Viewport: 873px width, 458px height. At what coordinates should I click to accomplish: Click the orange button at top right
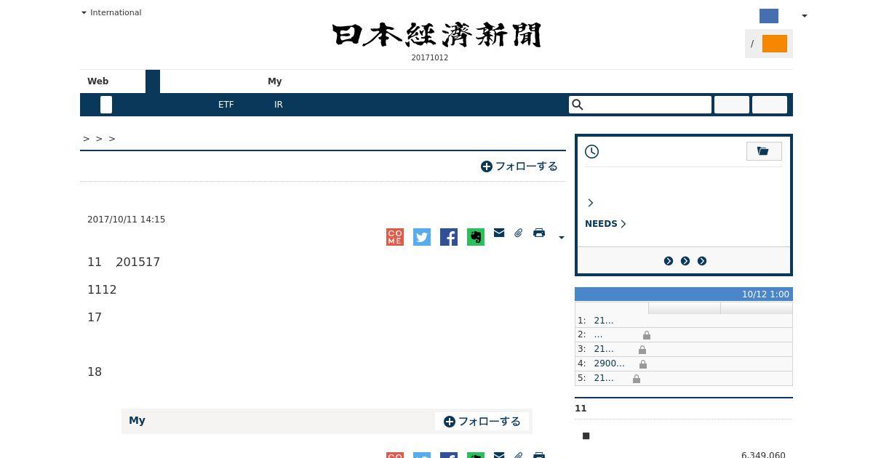775,44
